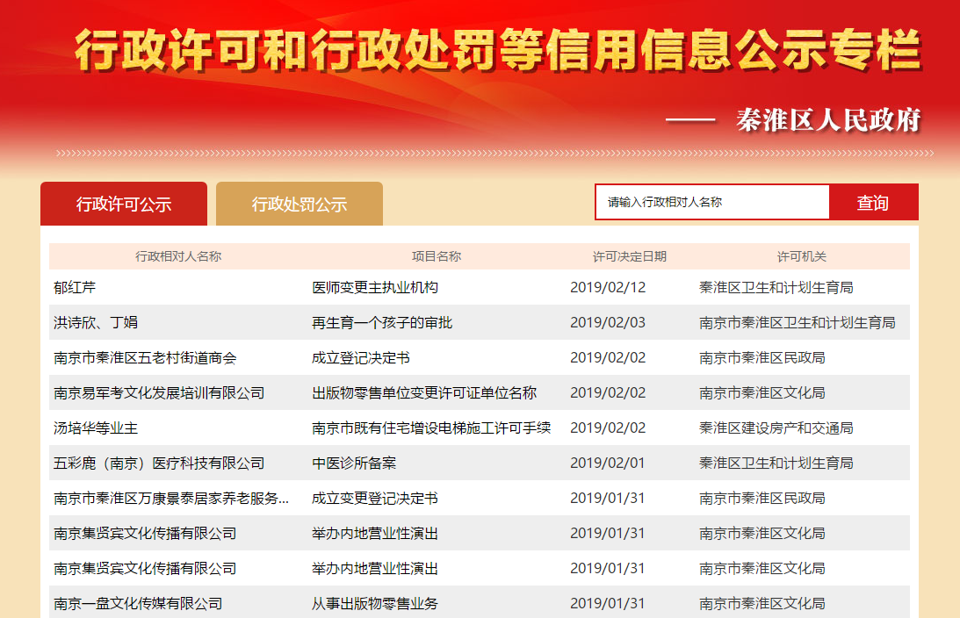
Task: Select 南京市秦淮区五老村街道商会 row
Action: point(145,358)
